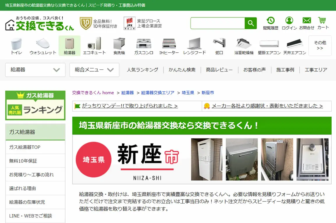
Task: Click the 埼玉県 breadcrumb link
Action: pos(188,93)
